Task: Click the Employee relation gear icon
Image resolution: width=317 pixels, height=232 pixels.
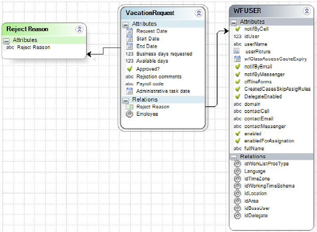Action: tap(130, 114)
